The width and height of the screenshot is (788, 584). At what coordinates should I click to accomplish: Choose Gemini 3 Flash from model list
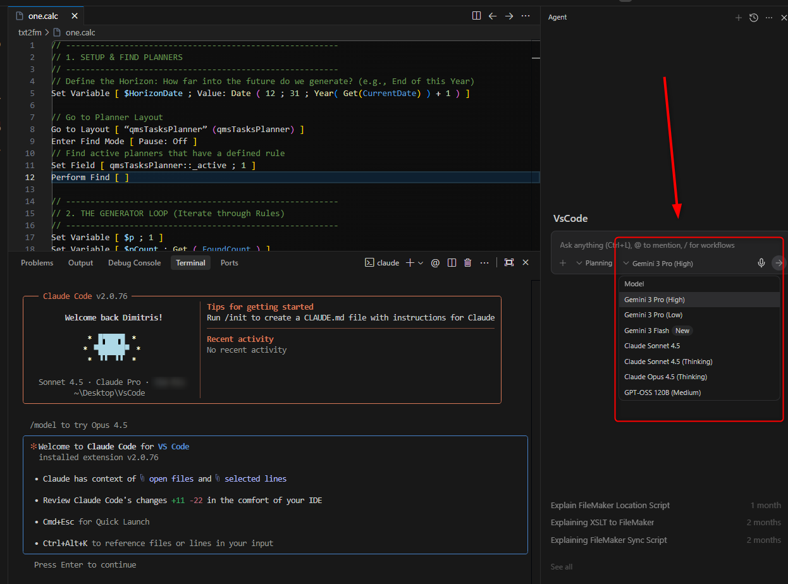click(646, 331)
